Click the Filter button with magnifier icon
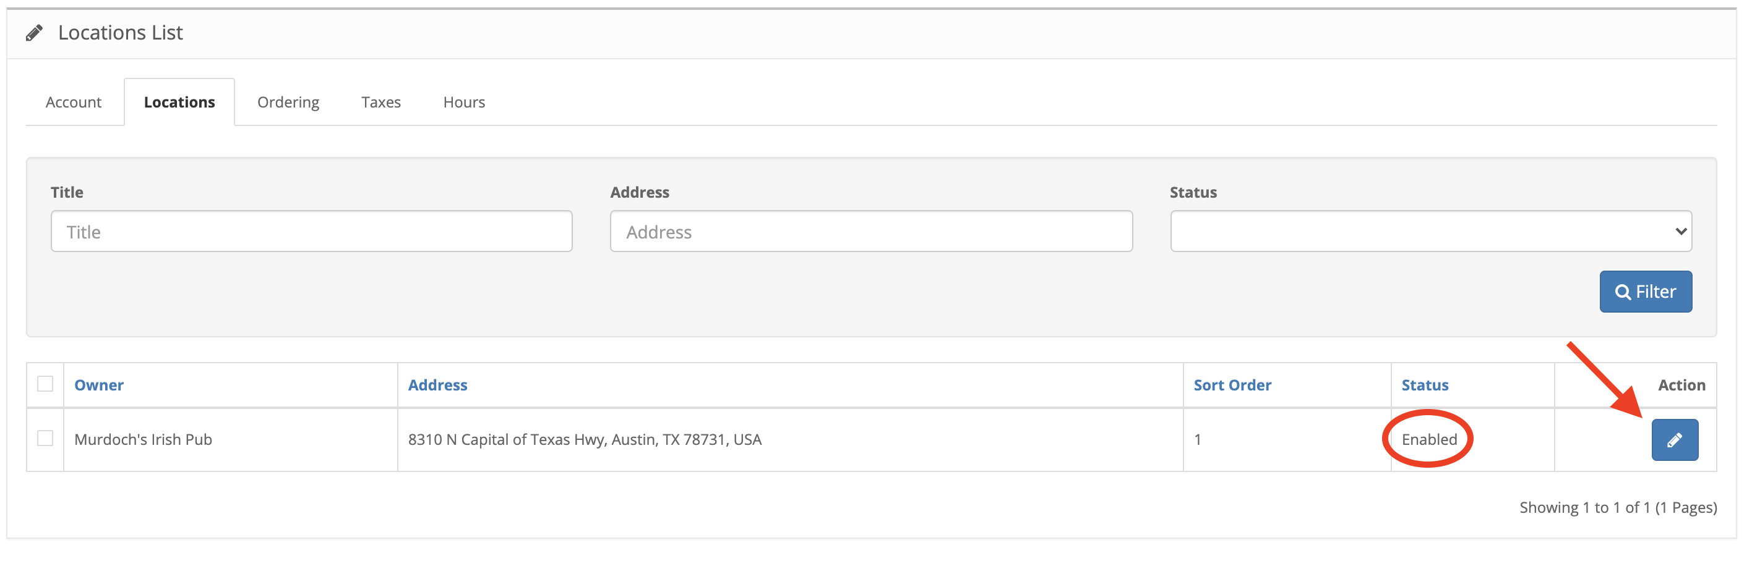 click(x=1645, y=292)
